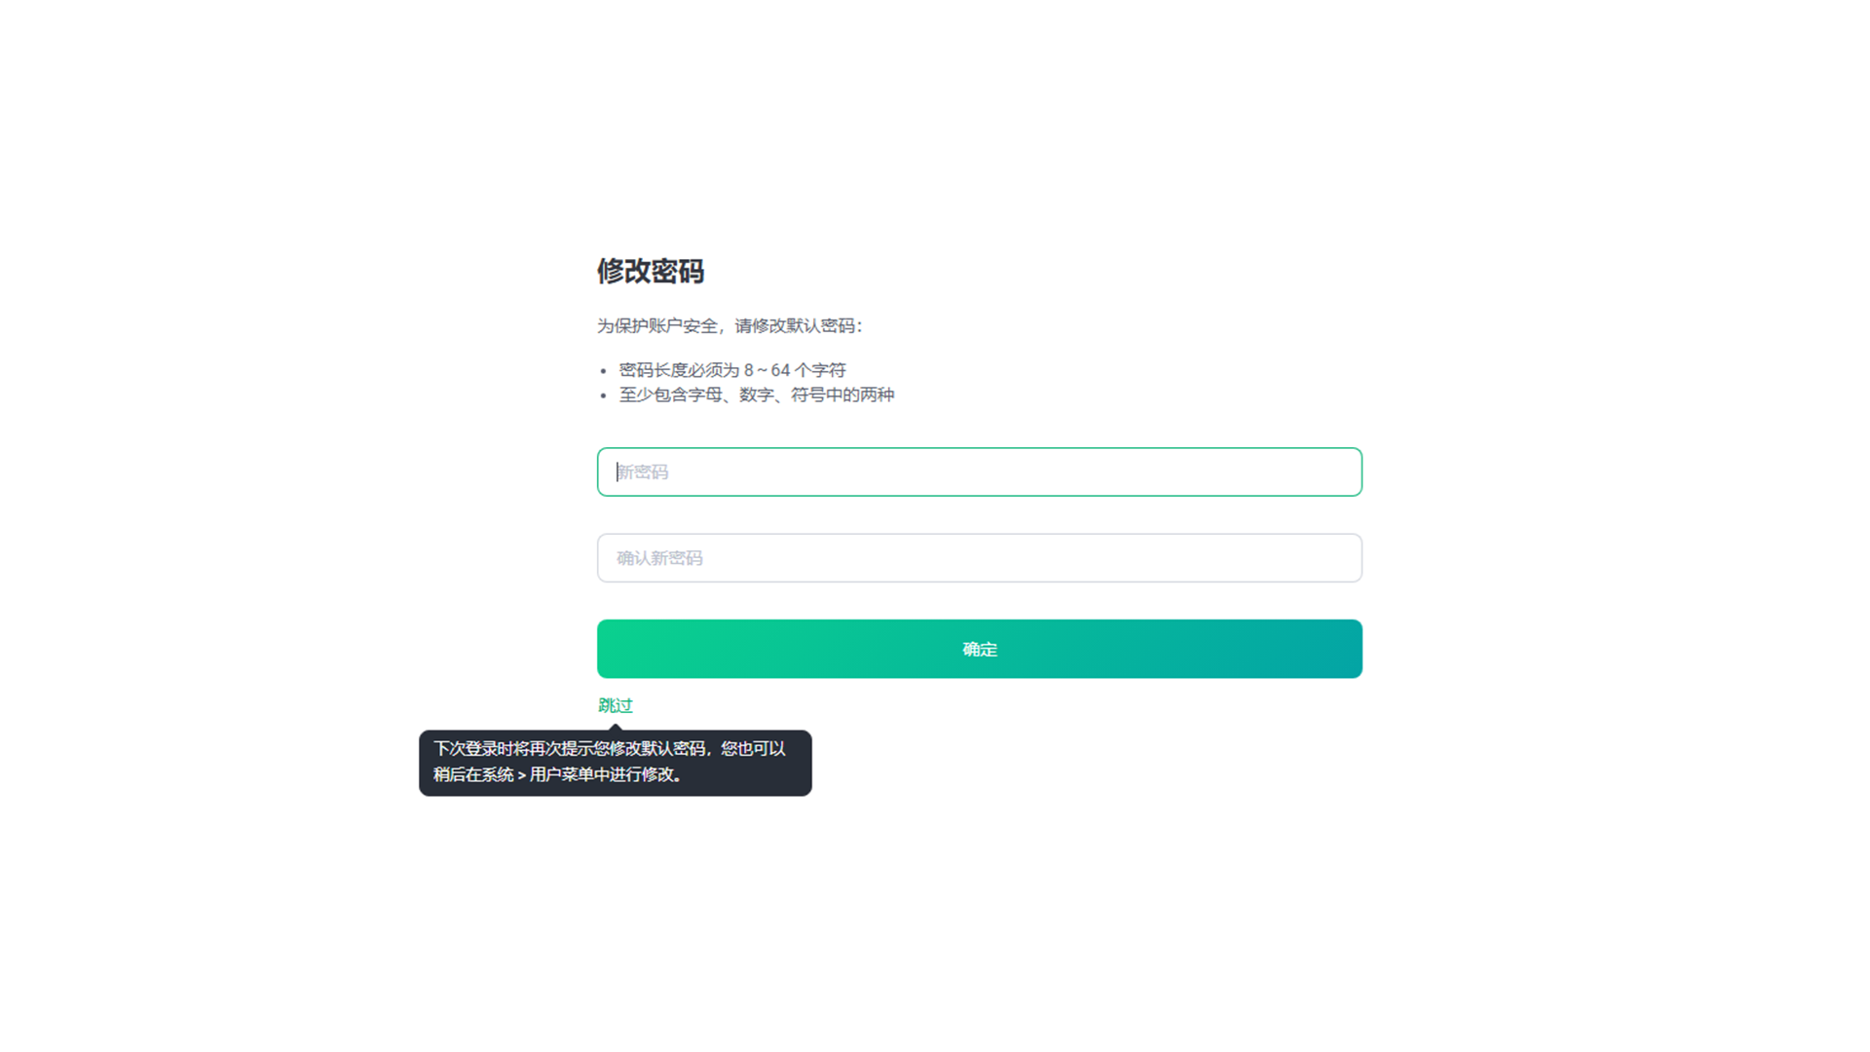
Task: Click the 确认新密码 input field
Action: 979,558
